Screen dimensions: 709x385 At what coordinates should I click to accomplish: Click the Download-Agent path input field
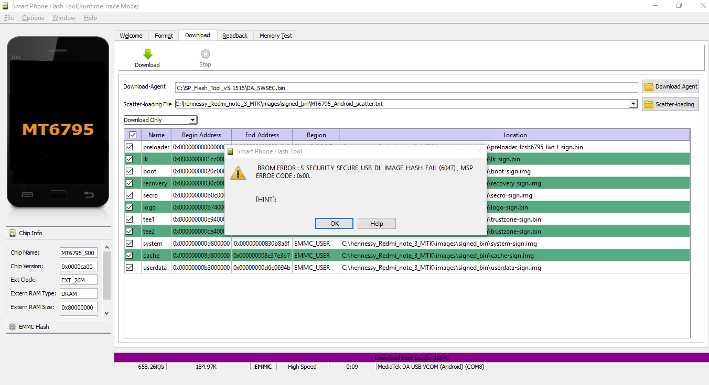pyautogui.click(x=406, y=87)
